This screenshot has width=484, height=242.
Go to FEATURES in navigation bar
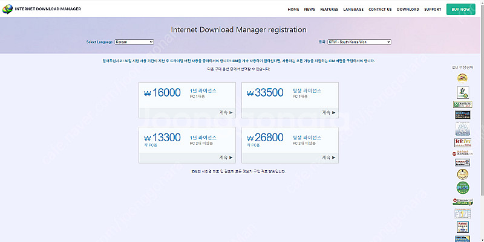click(x=329, y=10)
